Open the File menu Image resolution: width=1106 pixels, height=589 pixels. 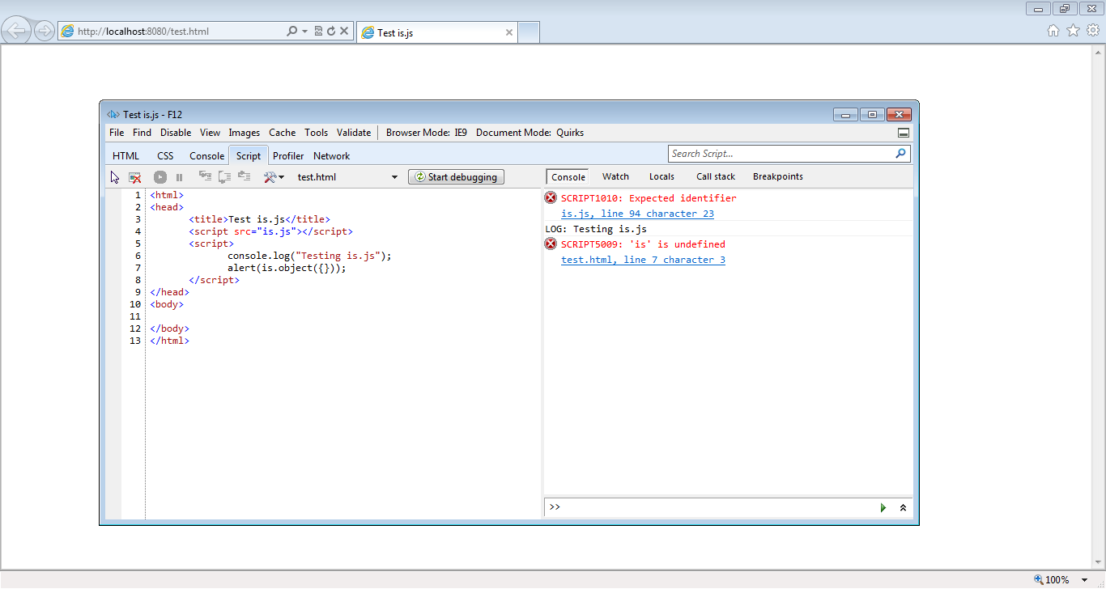tap(117, 133)
